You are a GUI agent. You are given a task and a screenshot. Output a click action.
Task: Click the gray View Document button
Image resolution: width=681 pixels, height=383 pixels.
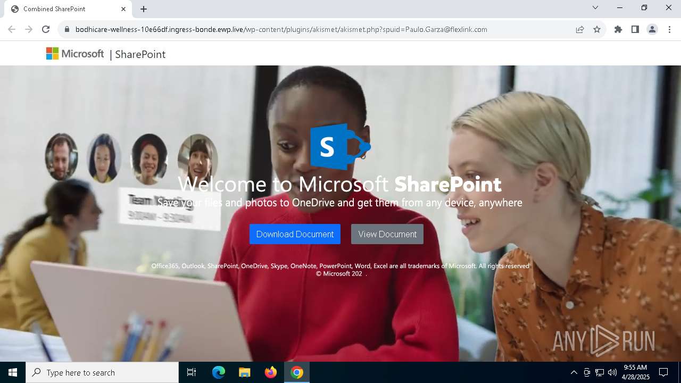pyautogui.click(x=387, y=234)
